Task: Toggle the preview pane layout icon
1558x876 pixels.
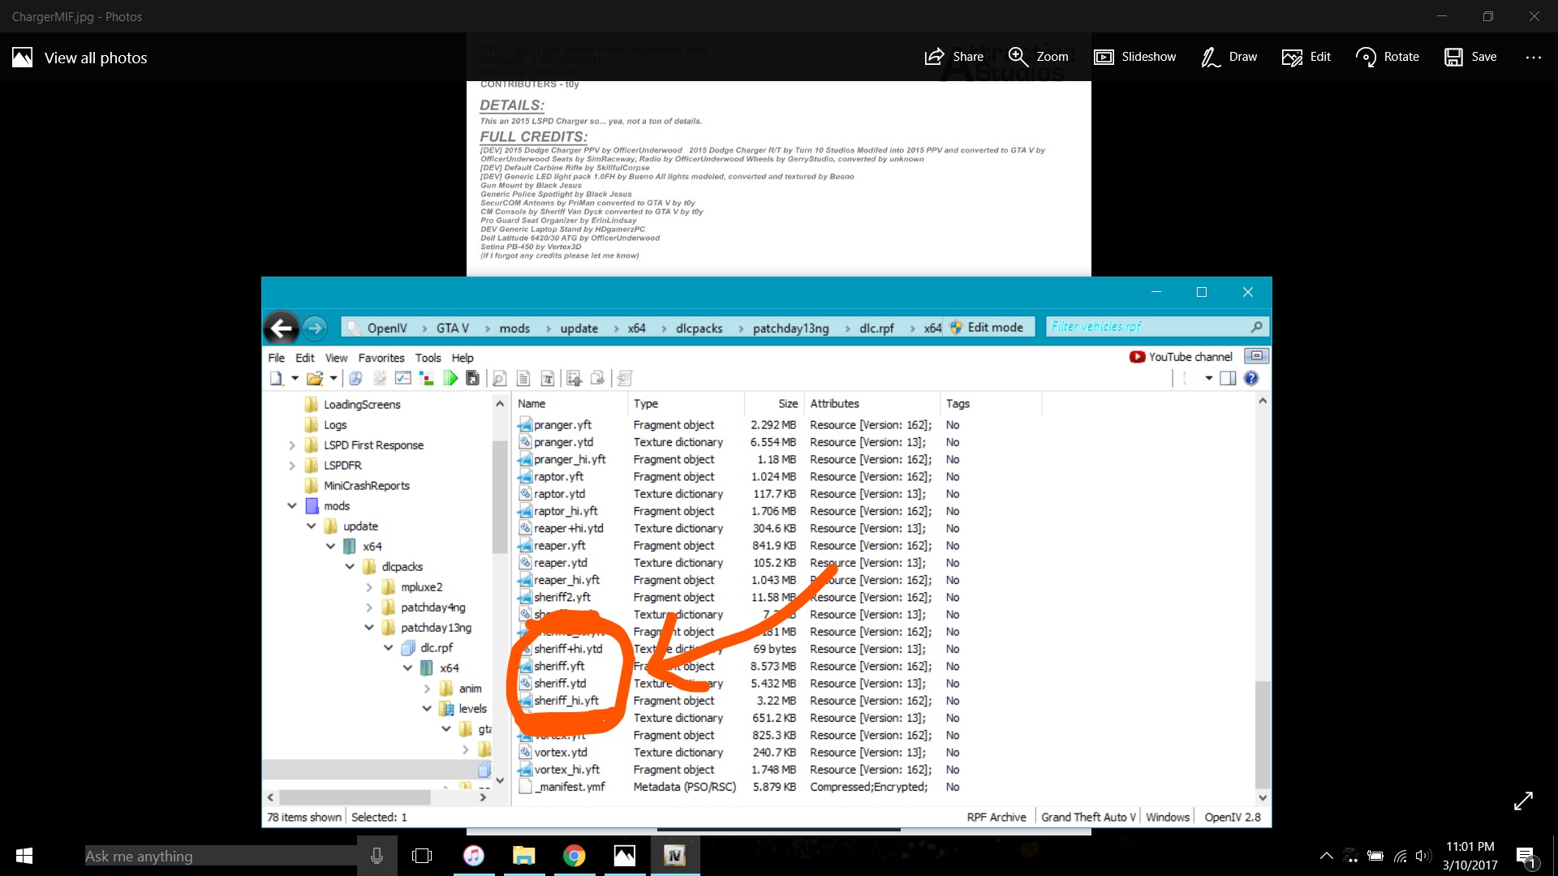Action: [x=1228, y=379]
